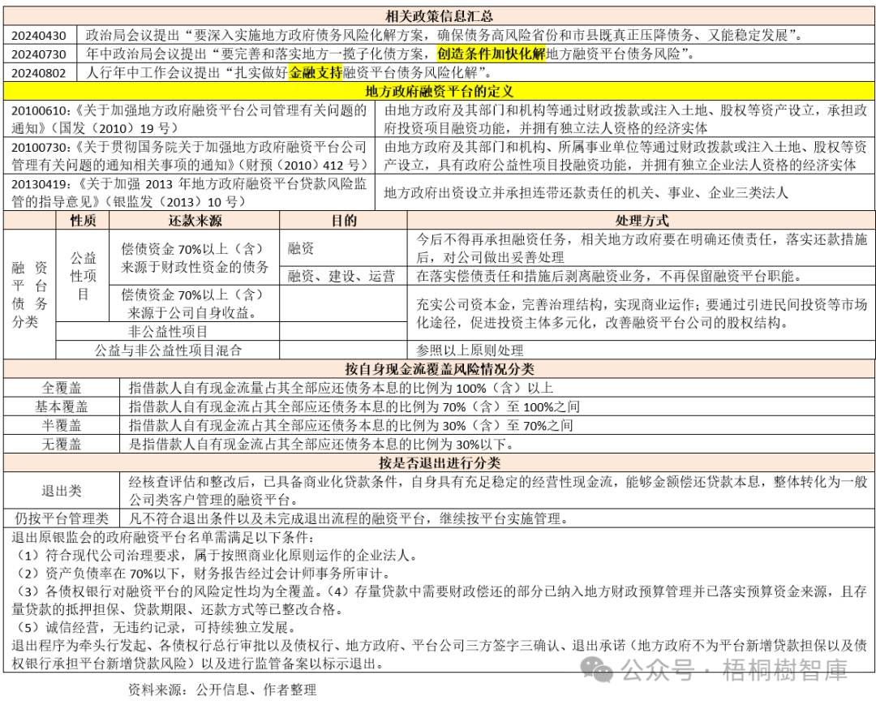This screenshot has width=876, height=705.
Task: Click the column header '处理方式'
Action: click(642, 221)
